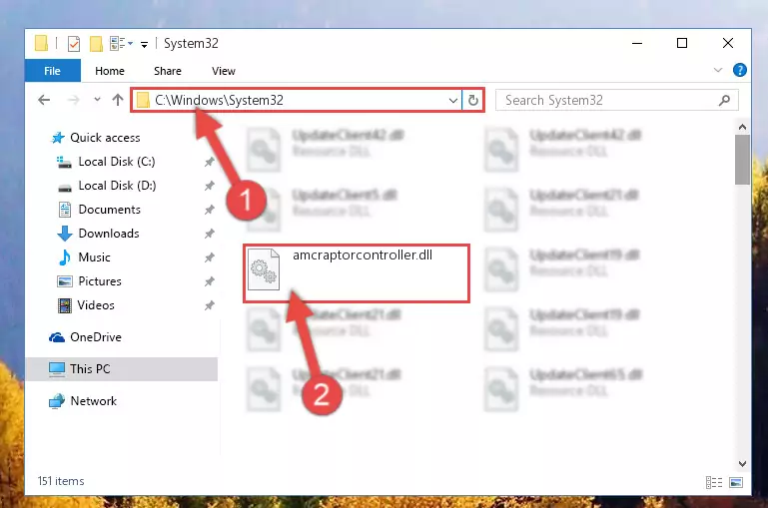The image size is (768, 508).
Task: Open Pictures folder in sidebar
Action: [100, 281]
